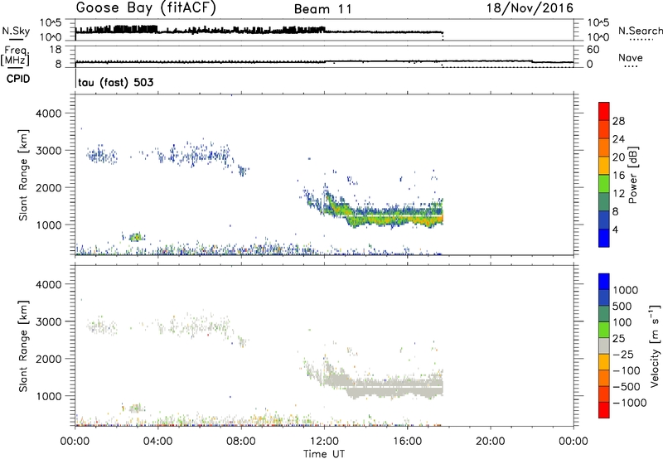This screenshot has height=459, width=663.
Task: Click the green echo patch near 03:00 in the power plot
Action: (x=135, y=237)
